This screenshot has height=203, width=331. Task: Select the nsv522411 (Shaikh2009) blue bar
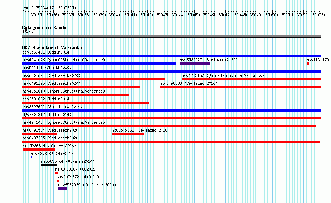(x=171, y=71)
